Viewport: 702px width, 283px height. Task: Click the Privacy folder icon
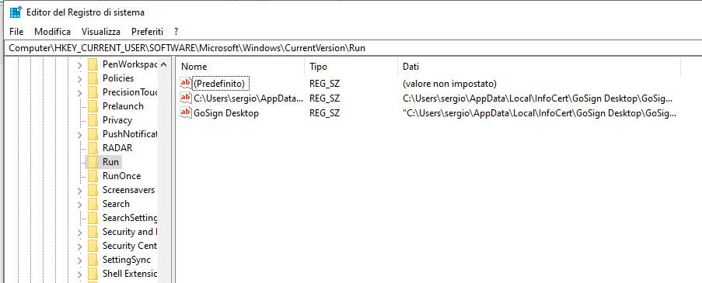[x=93, y=120]
